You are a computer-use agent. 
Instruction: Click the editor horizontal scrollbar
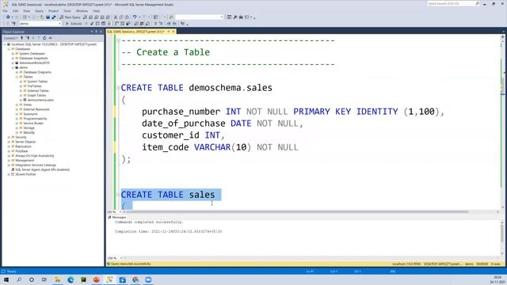[298, 212]
